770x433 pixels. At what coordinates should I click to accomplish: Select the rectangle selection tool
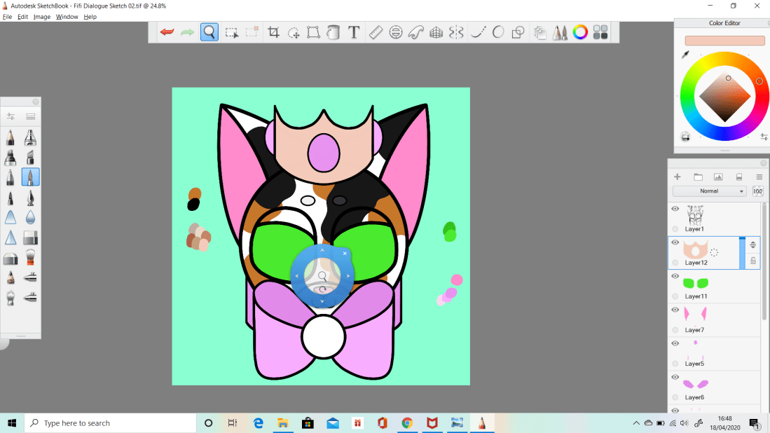(231, 32)
